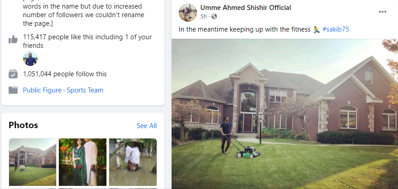This screenshot has height=189, width=398.
Task: Click the follow icon beside the followers count
Action: tap(13, 74)
